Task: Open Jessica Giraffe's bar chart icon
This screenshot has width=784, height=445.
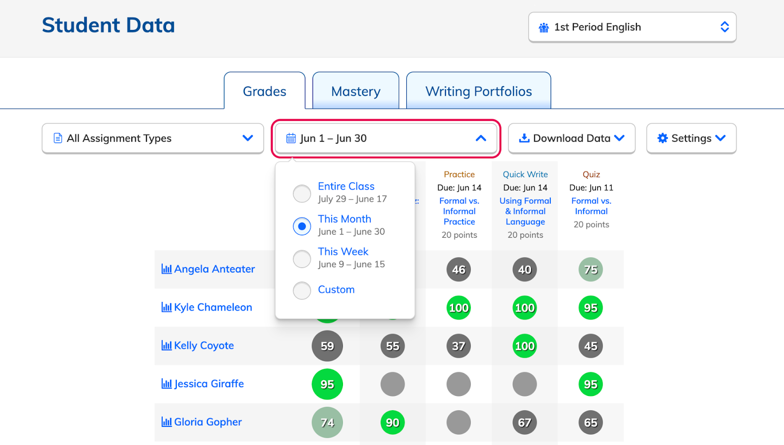Action: [x=167, y=384]
